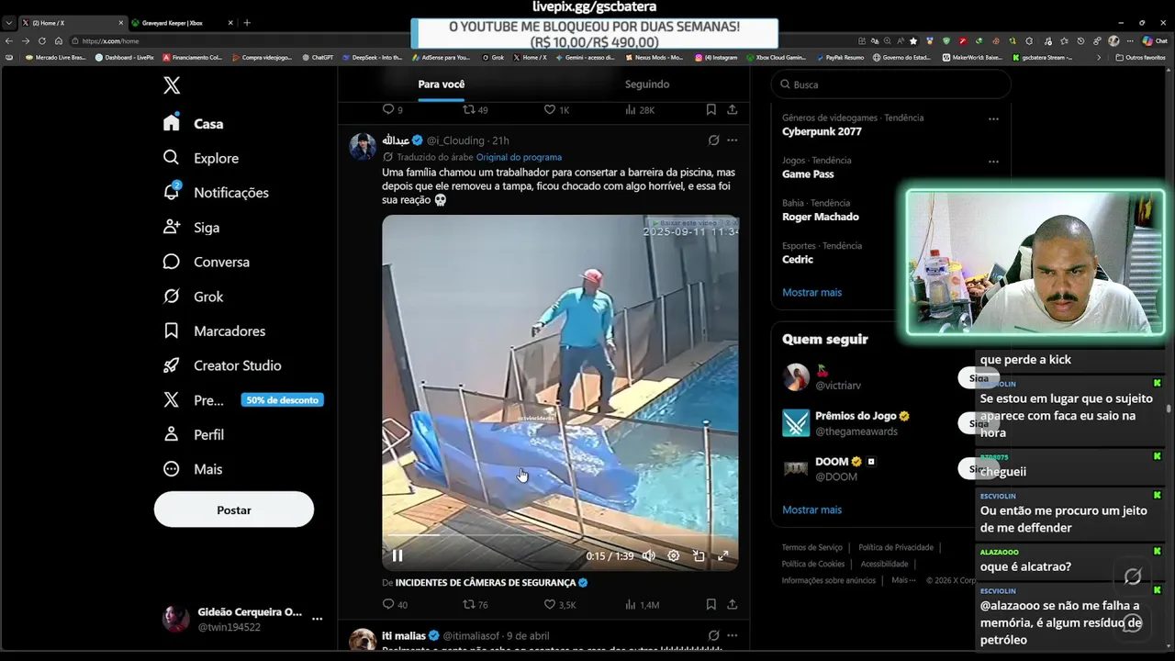1175x661 pixels.
Task: Toggle favorite star in address bar
Action: [912, 40]
